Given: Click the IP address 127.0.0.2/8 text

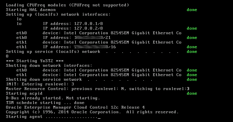Looking at the screenshot, I should (73, 28).
